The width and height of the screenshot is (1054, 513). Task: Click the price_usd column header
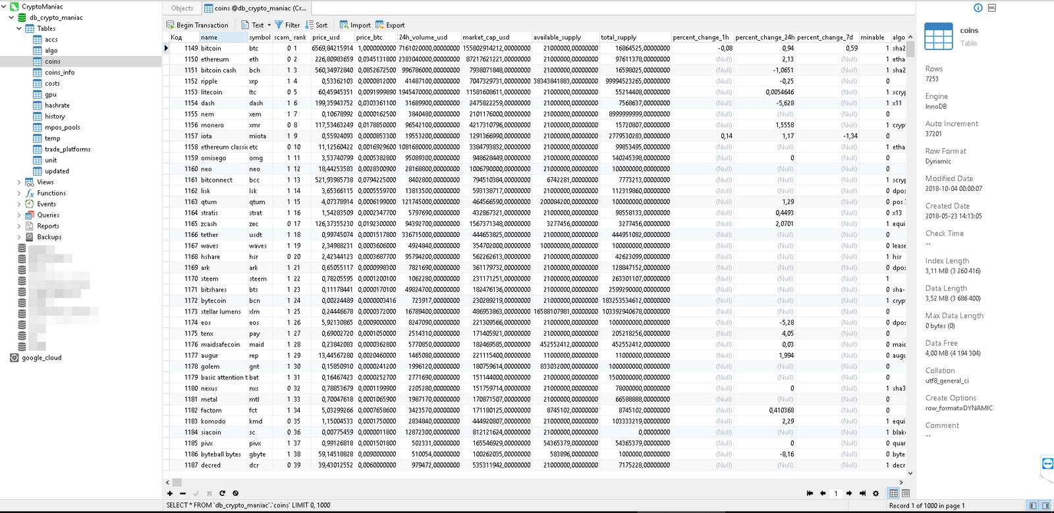333,38
